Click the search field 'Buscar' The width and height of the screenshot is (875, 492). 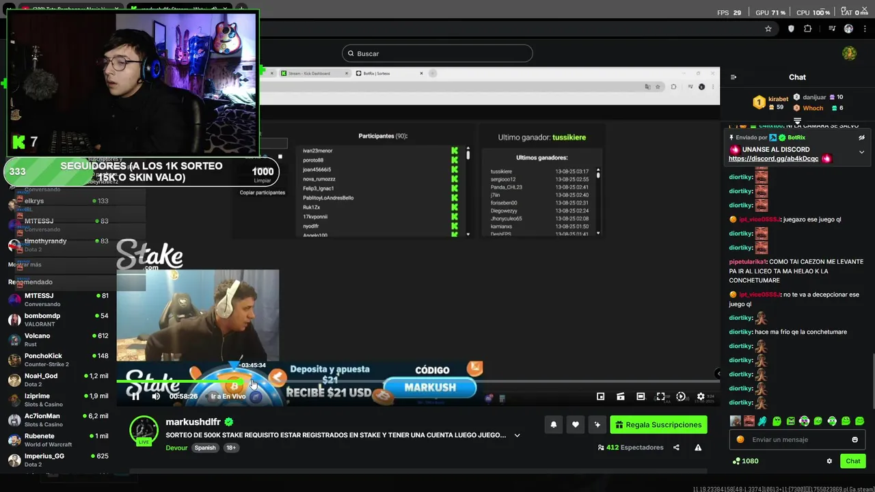[437, 53]
